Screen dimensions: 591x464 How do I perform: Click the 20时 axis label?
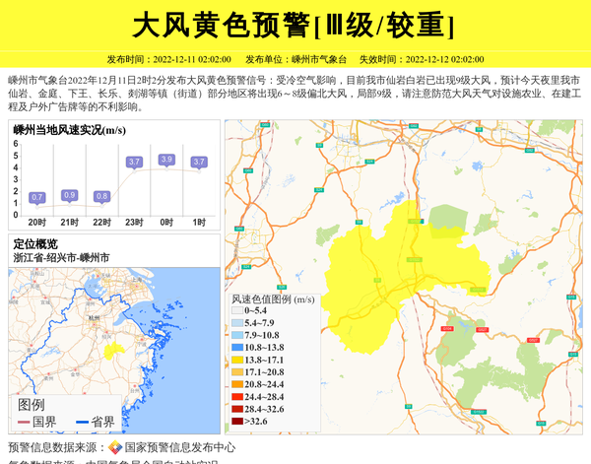(x=37, y=223)
